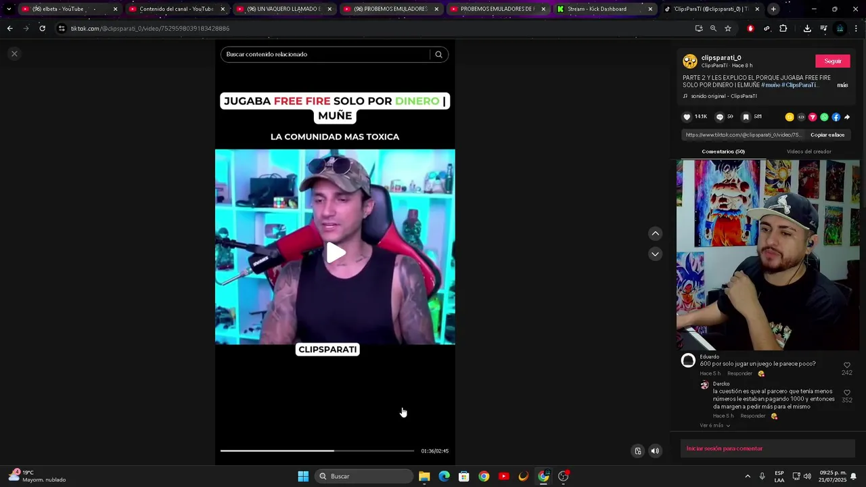The height and width of the screenshot is (487, 866).
Task: Open more share options arrow
Action: point(847,117)
